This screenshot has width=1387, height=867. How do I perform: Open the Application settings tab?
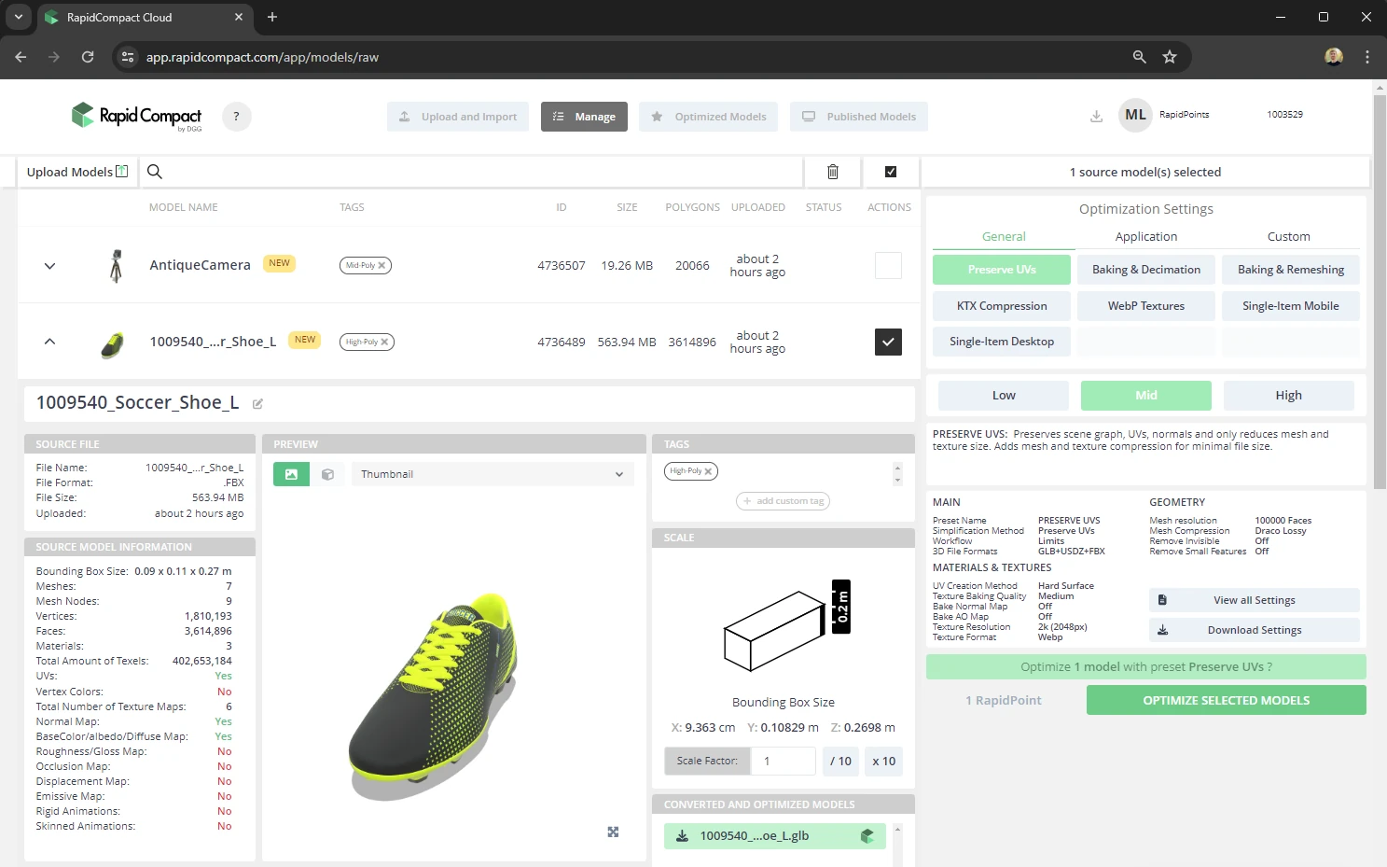click(1146, 237)
